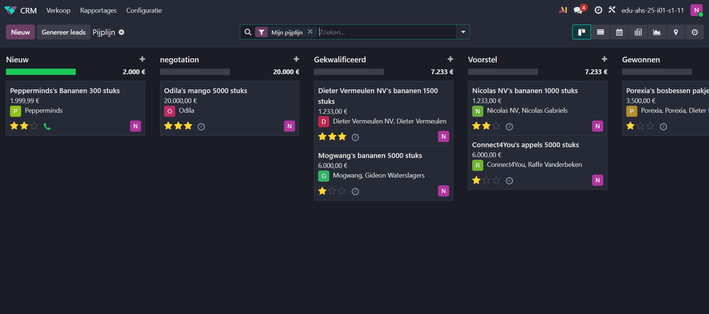Quick add lead in negotation column
This screenshot has width=709, height=314.
(296, 59)
